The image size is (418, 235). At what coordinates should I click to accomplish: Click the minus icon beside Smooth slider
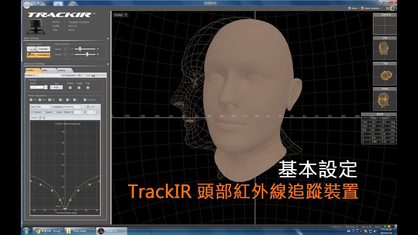pos(72,55)
